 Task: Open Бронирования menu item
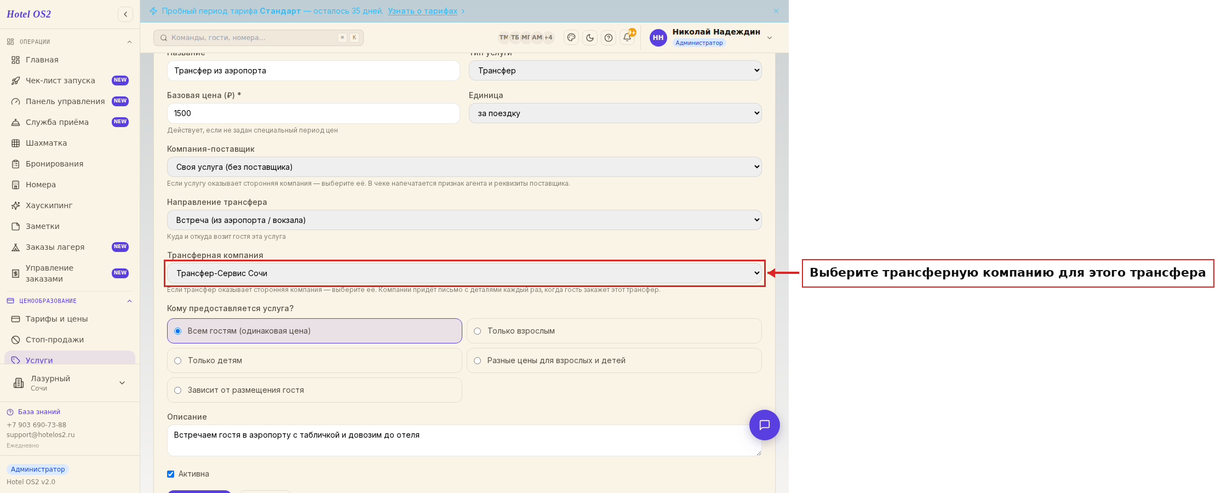(x=70, y=164)
